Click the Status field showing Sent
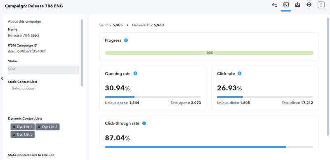 (x=43, y=70)
